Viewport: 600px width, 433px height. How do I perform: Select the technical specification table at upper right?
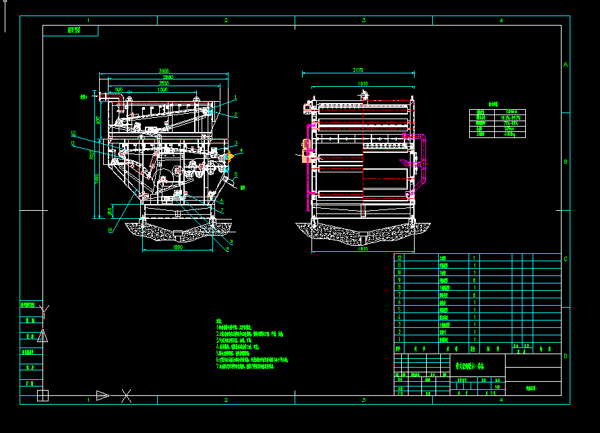click(x=498, y=123)
